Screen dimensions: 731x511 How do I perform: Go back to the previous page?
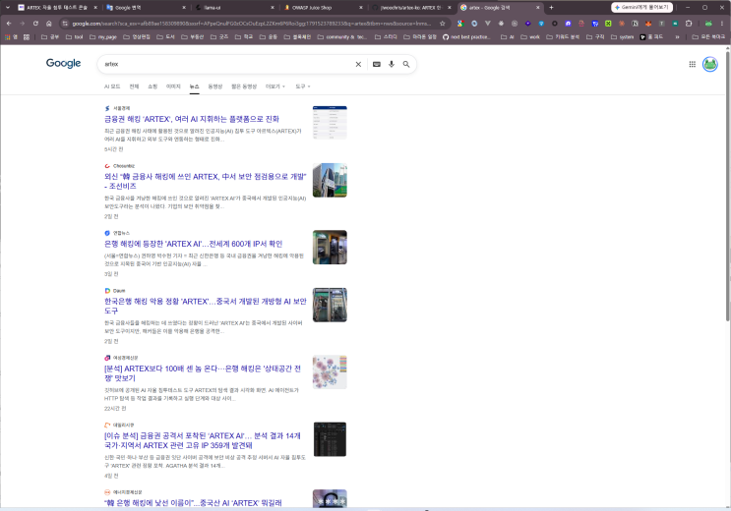click(x=9, y=24)
